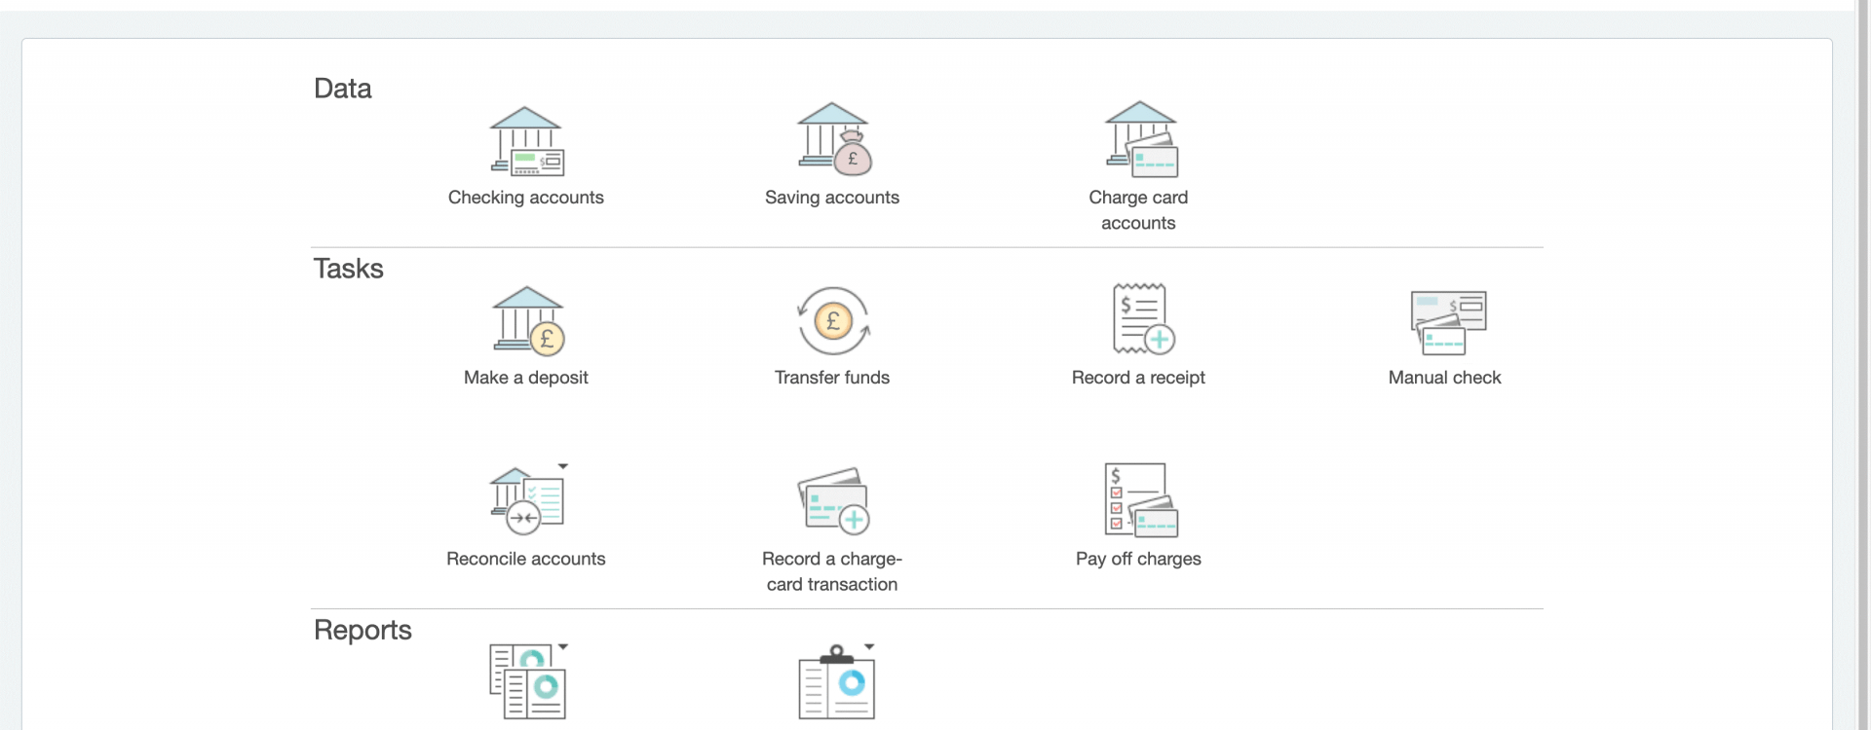Open the first Reports double-document icon
The height and width of the screenshot is (730, 1871).
pos(527,682)
